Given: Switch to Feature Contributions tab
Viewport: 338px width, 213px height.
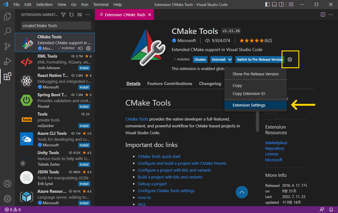Looking at the screenshot, I should [170, 83].
